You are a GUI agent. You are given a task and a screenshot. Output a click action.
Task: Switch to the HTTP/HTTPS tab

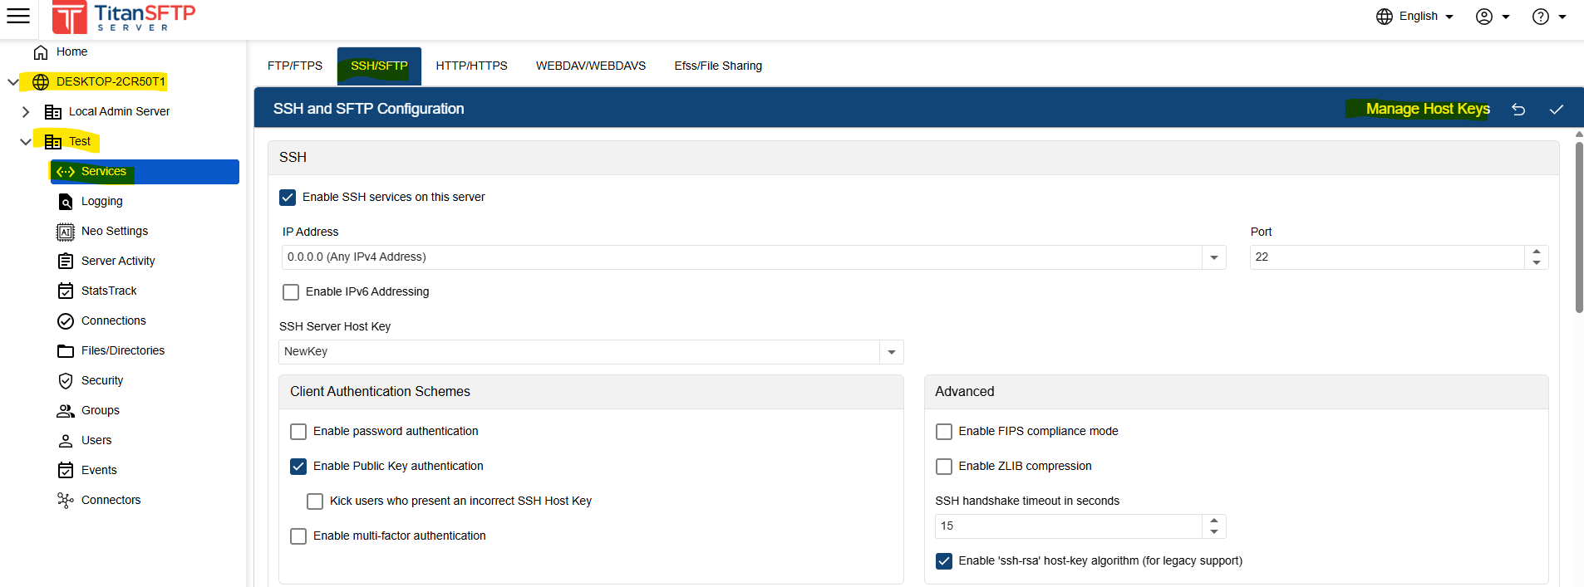point(471,66)
